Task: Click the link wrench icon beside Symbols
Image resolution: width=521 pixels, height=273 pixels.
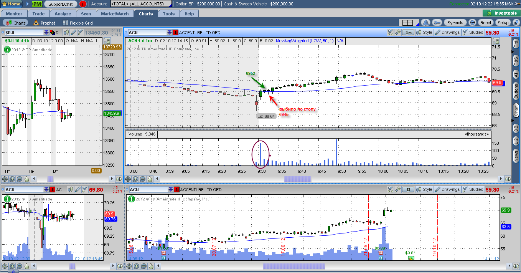Action: 437,23
